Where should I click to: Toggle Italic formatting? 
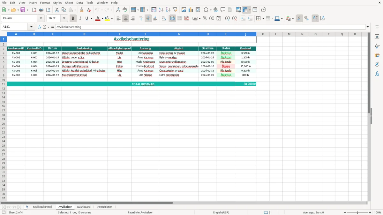[80, 18]
